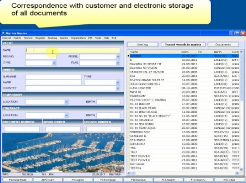Focus the Document Number field
Viewport: 246px width, 183px height.
[x=22, y=129]
